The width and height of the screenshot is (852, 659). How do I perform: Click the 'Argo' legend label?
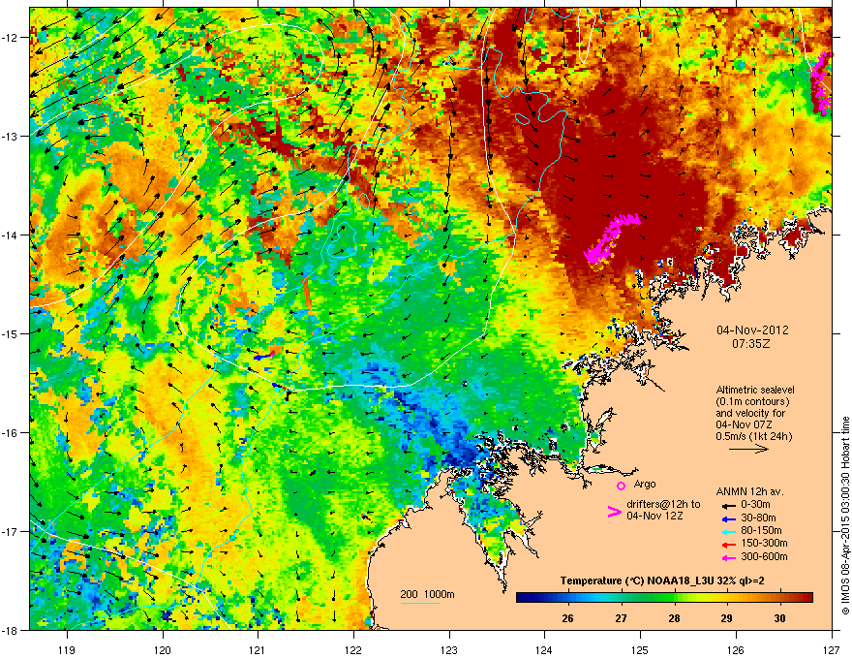point(645,484)
